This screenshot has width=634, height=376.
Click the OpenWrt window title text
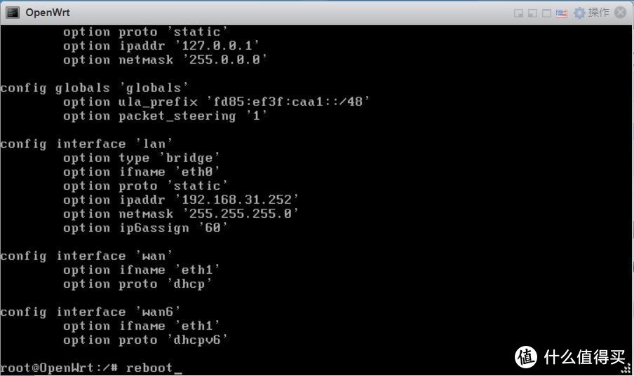click(x=48, y=13)
